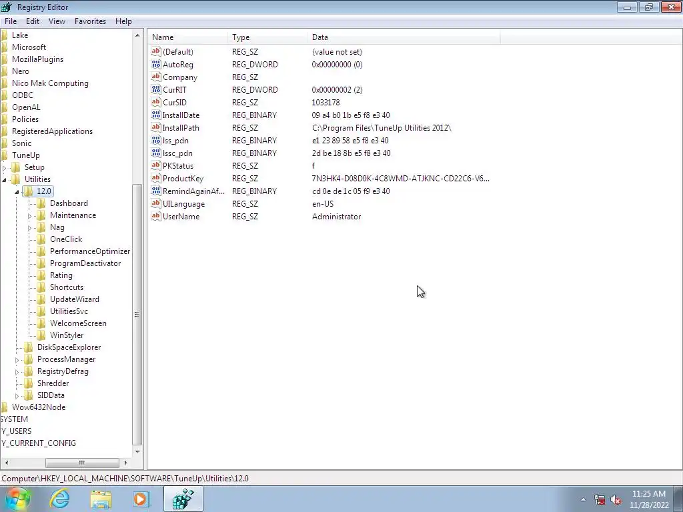683x512 pixels.
Task: Click the CurSID string value icon
Action: [156, 102]
